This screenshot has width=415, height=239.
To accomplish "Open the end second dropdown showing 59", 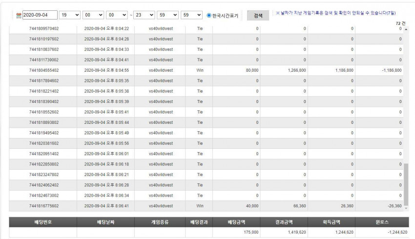I will coord(191,15).
